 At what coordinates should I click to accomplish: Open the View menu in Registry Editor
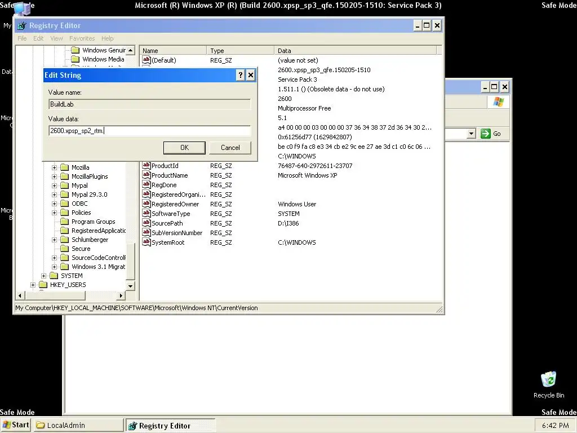[56, 38]
